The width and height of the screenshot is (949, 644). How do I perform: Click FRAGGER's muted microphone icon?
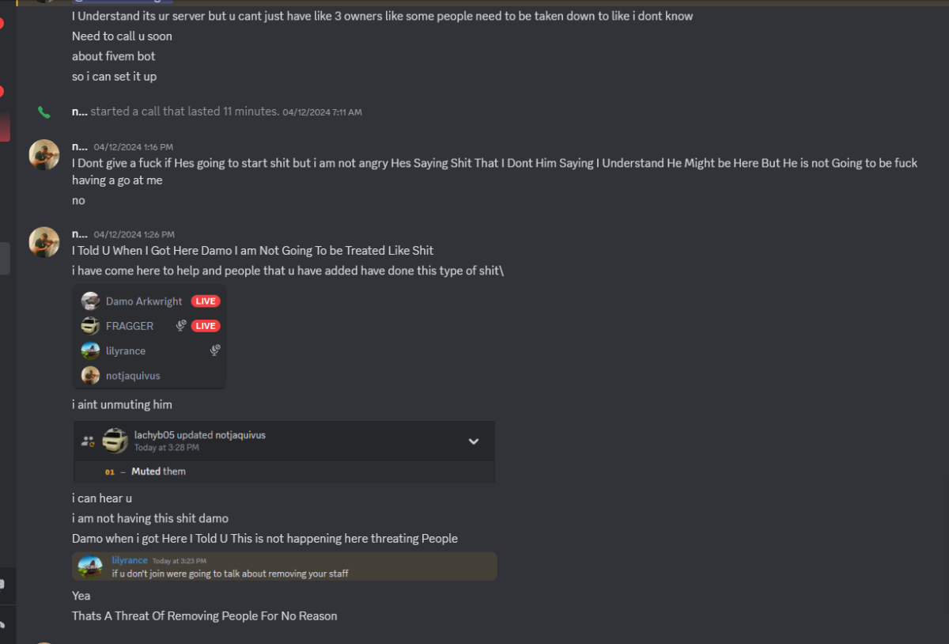(x=181, y=326)
